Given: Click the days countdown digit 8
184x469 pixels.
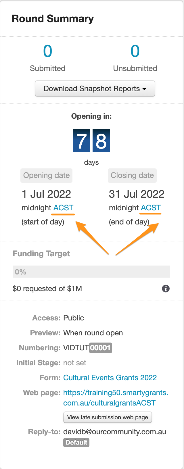Looking at the screenshot, I should 101,141.
